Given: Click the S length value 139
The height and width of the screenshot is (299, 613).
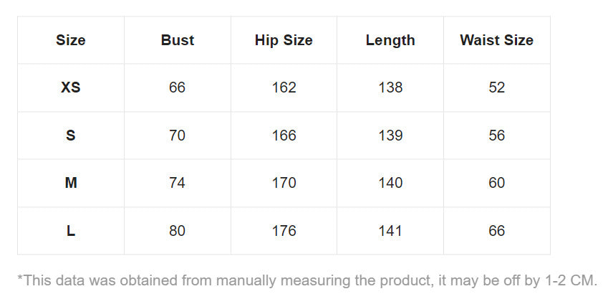Looking at the screenshot, I should tap(390, 136).
